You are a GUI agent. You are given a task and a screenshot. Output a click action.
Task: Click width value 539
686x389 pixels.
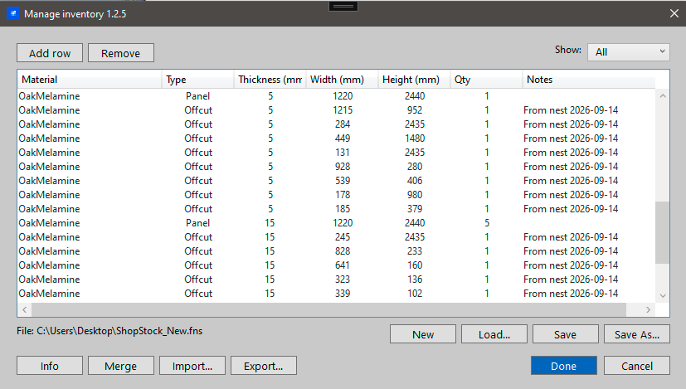[x=343, y=180]
